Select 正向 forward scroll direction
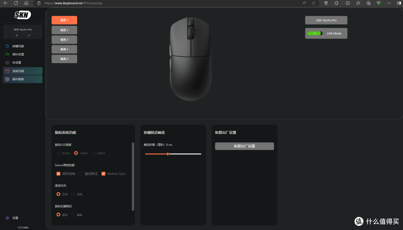The width and height of the screenshot is (403, 230). coord(58,194)
